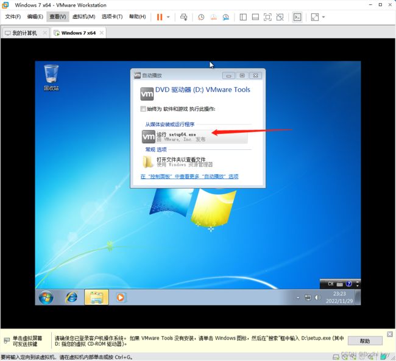Click the 帮助 button in the hint bar
The height and width of the screenshot is (361, 396).
pos(365,341)
